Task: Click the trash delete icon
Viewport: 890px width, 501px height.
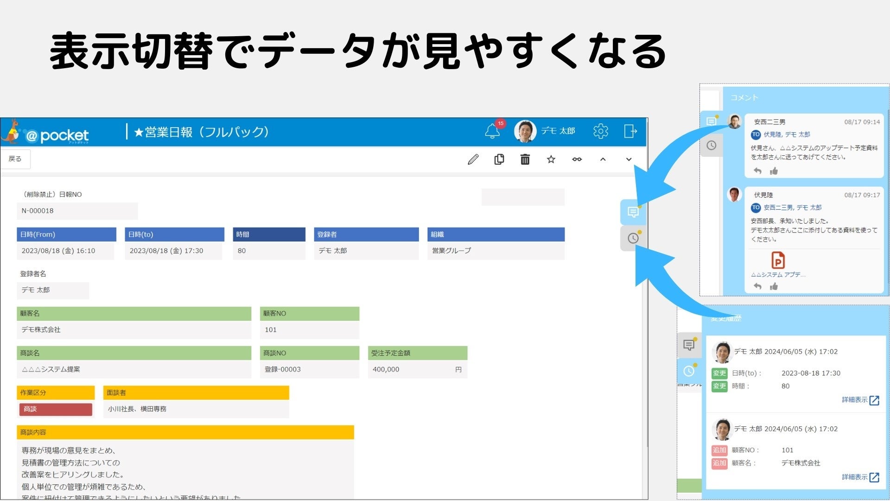Action: click(x=525, y=160)
